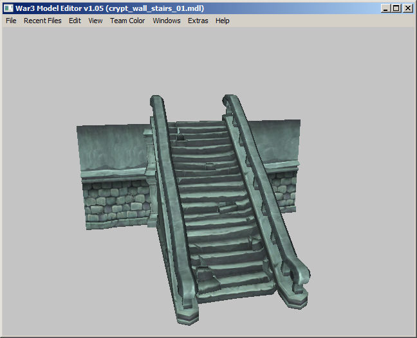
Task: Open the Team Color menu
Action: click(x=127, y=21)
